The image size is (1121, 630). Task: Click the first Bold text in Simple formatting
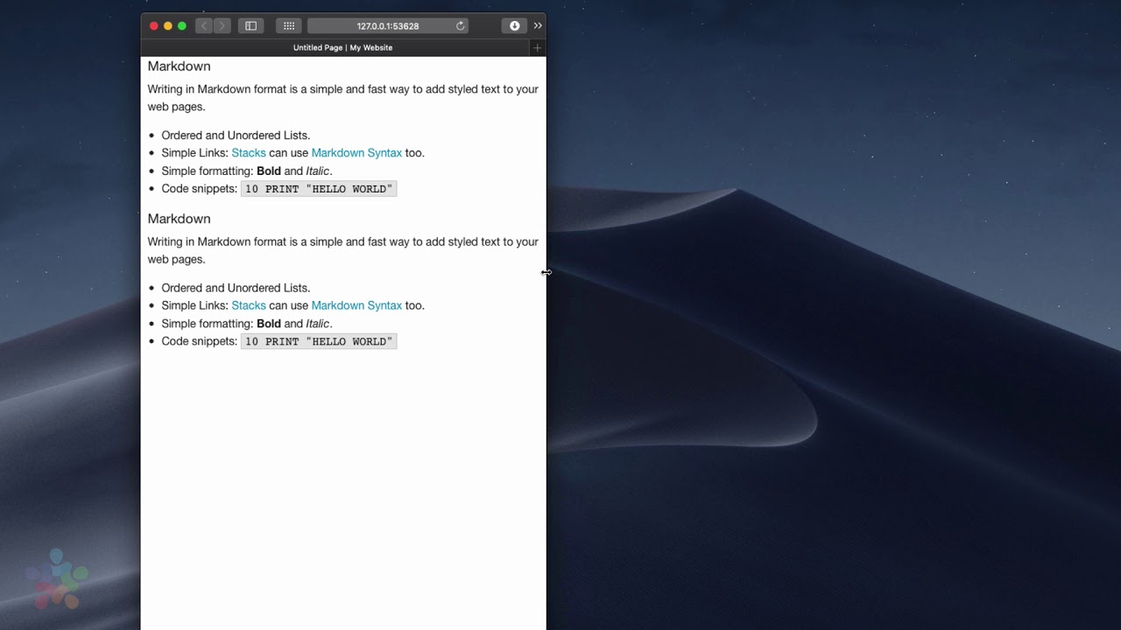point(269,171)
